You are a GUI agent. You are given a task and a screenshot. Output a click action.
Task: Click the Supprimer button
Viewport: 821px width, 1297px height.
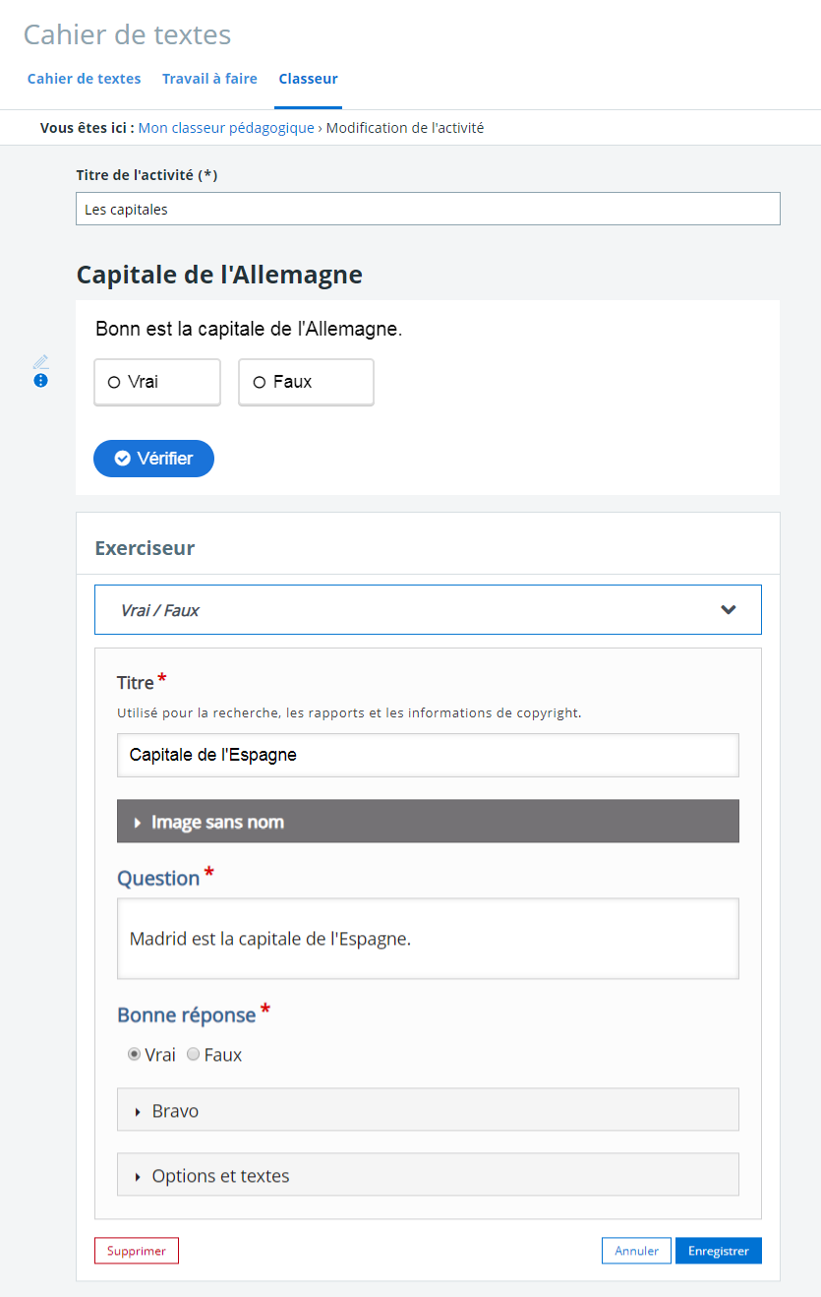click(x=137, y=1251)
